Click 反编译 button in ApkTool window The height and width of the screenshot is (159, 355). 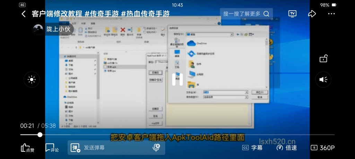156,73
